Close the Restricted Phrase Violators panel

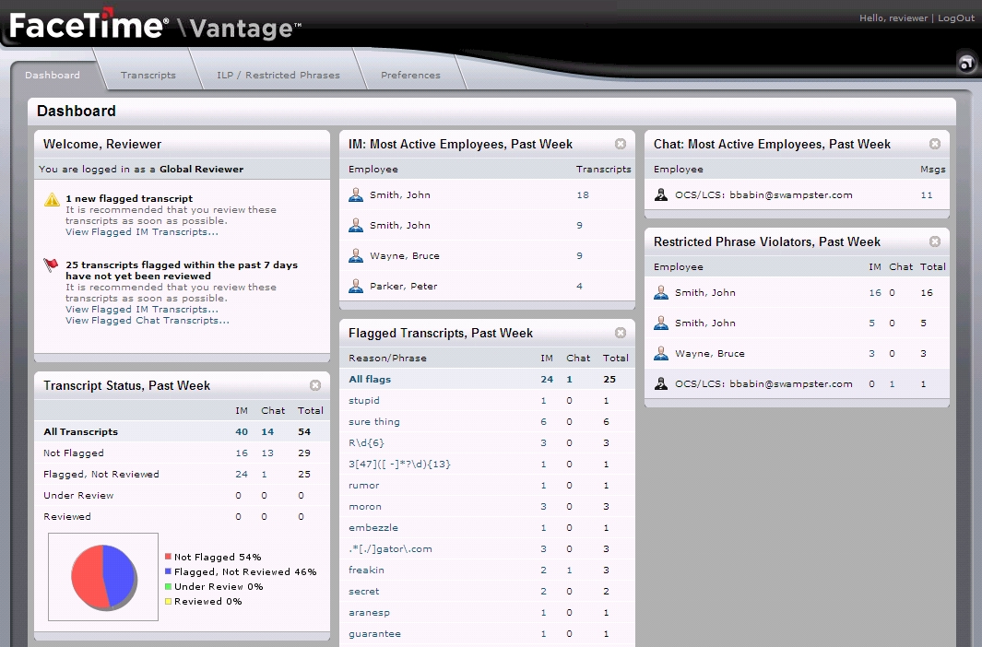click(x=935, y=241)
